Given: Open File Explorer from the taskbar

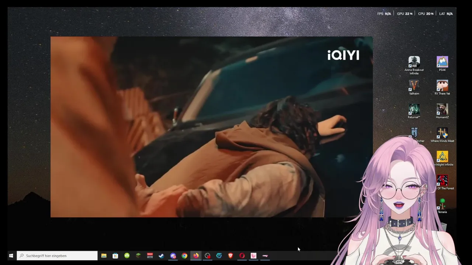Looking at the screenshot, I should (x=104, y=256).
